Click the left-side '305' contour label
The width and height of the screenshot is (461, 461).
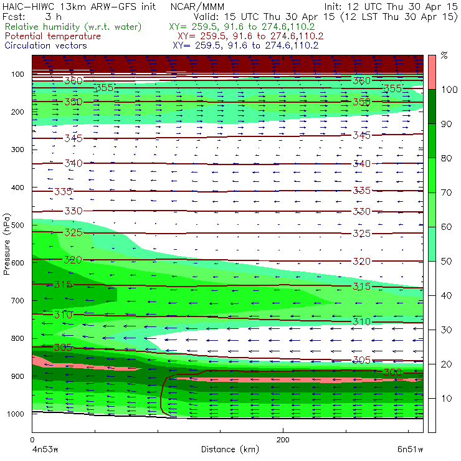pyautogui.click(x=63, y=348)
